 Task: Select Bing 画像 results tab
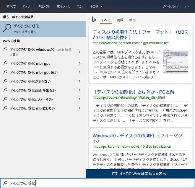tap(120, 20)
